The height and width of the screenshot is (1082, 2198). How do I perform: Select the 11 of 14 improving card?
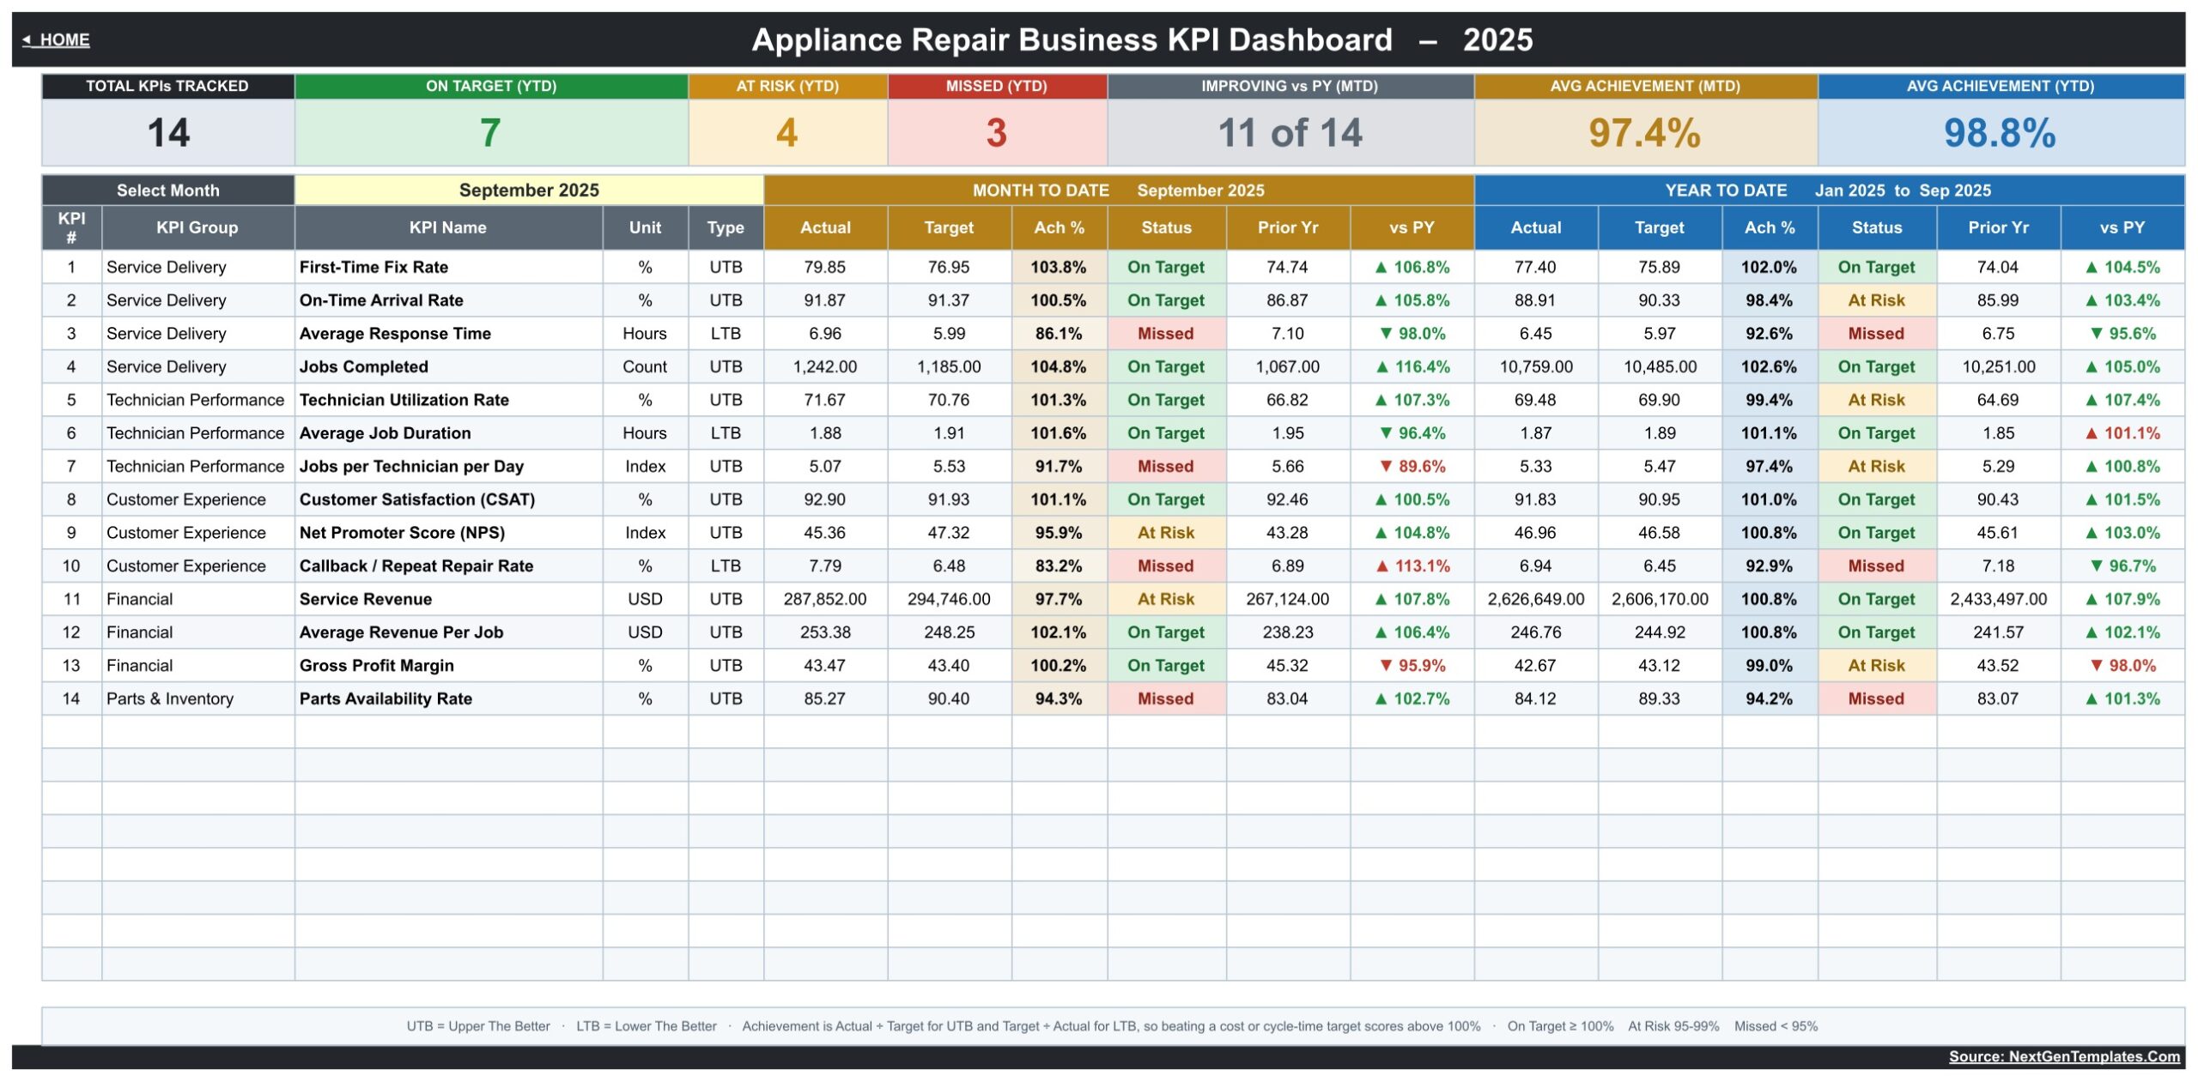coord(1290,132)
